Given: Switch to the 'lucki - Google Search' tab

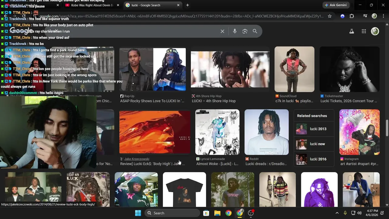Looking at the screenshot, I should pos(153,5).
